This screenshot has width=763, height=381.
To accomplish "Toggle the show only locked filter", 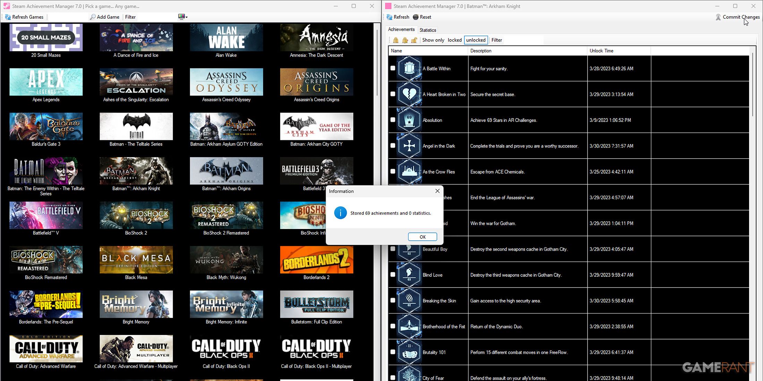I will coord(454,40).
